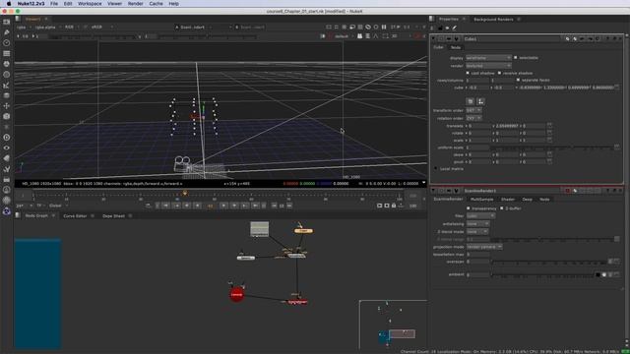
Task: Select the Cube node in node graph
Action: point(303,231)
